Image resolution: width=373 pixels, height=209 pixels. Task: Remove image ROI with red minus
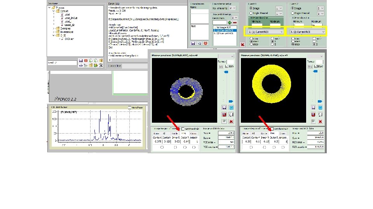pyautogui.click(x=235, y=23)
